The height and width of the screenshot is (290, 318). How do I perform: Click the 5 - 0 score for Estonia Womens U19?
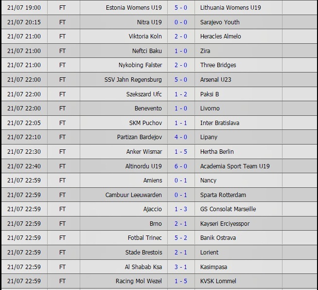(180, 8)
